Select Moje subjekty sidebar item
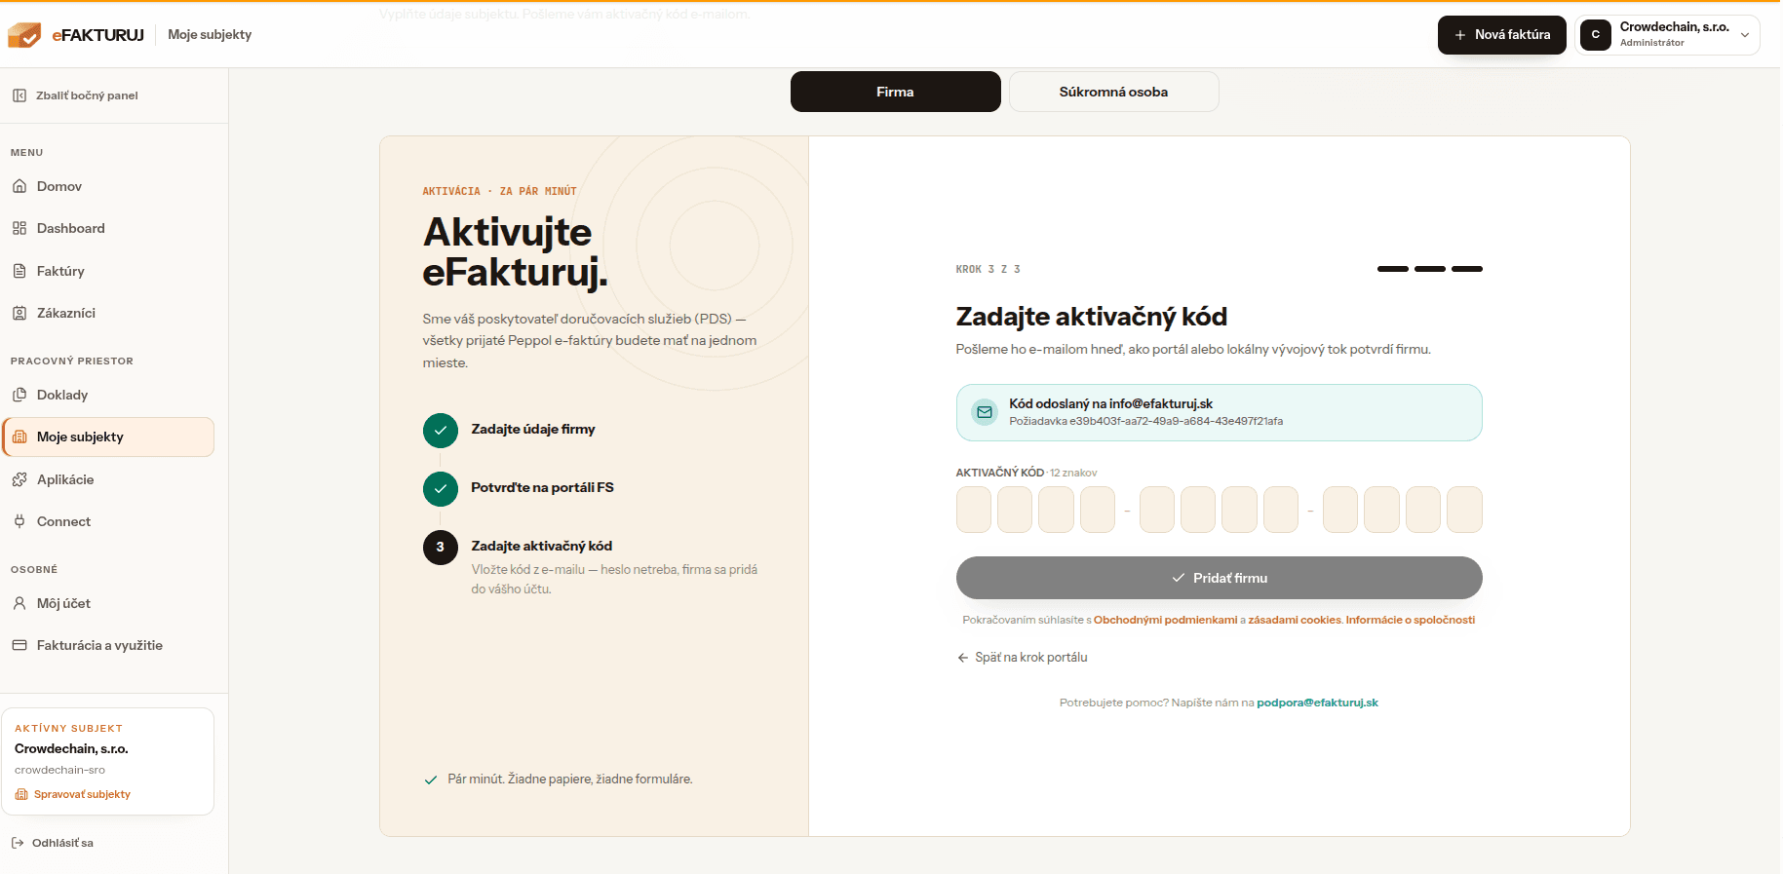 pyautogui.click(x=107, y=437)
